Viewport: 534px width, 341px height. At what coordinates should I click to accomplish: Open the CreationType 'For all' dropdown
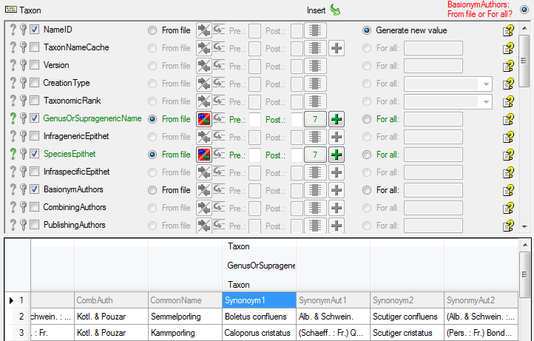(x=486, y=84)
